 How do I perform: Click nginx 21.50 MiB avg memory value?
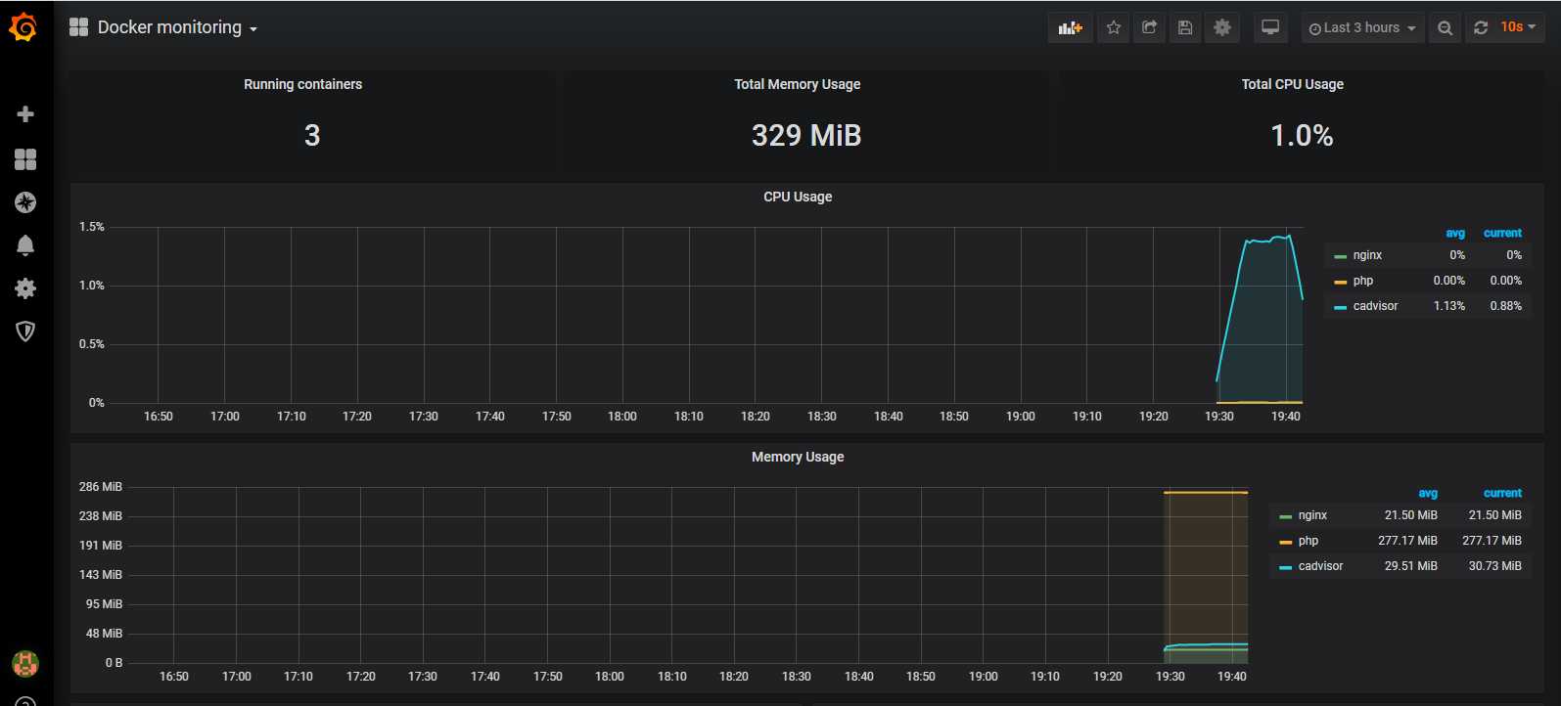pyautogui.click(x=1410, y=515)
